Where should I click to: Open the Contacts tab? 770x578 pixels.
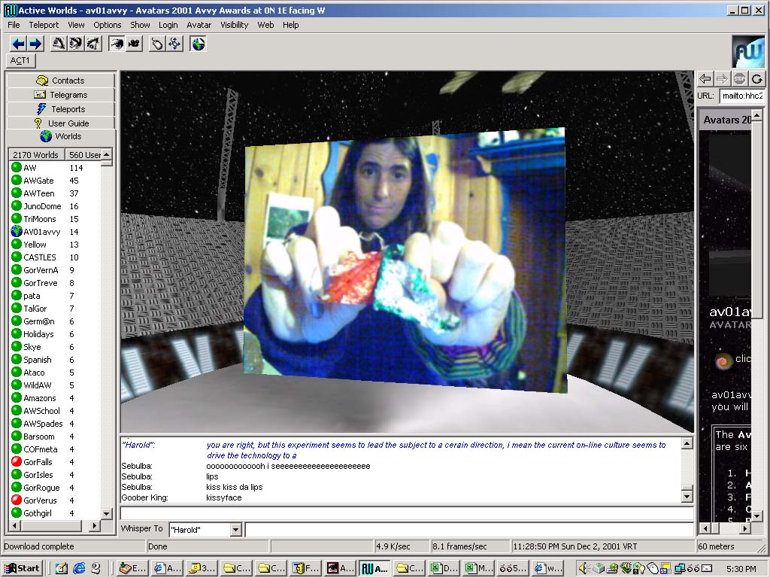click(x=61, y=81)
